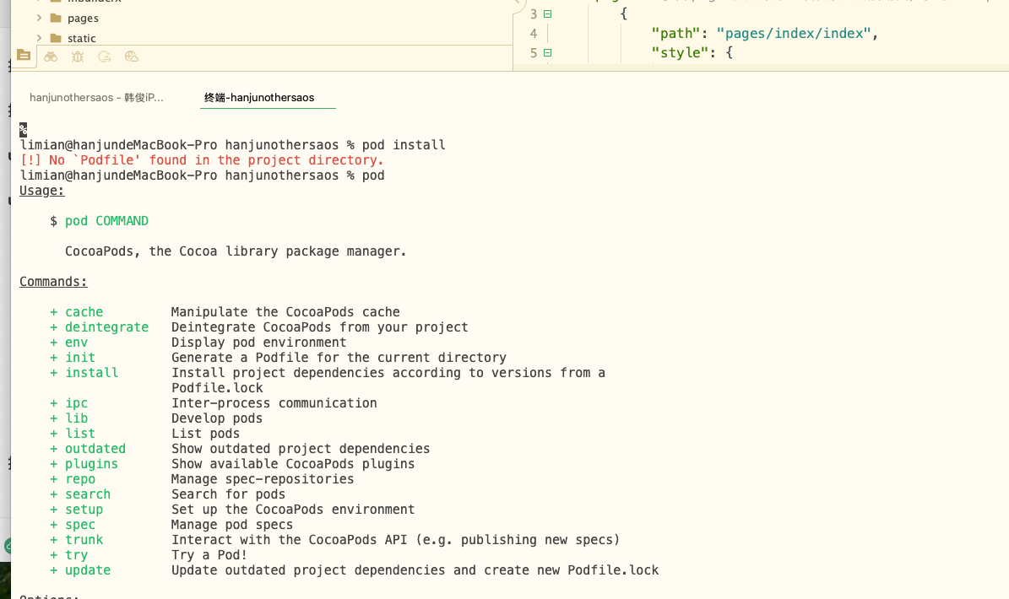Click line number 4 in the gutter
This screenshot has width=1009, height=599.
[533, 34]
